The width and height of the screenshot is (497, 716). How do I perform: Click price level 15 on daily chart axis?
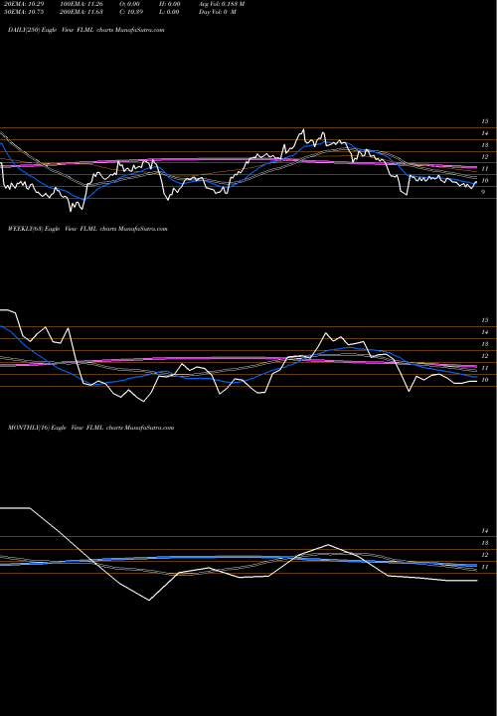click(485, 121)
